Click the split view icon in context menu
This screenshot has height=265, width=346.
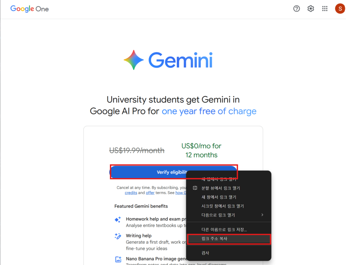point(195,188)
